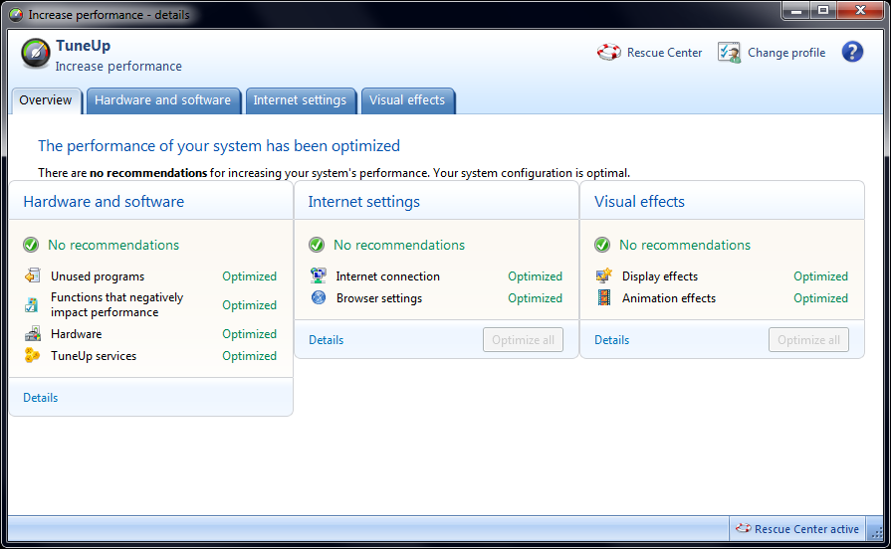The height and width of the screenshot is (549, 891).
Task: Click the Unused programs icon
Action: point(33,275)
